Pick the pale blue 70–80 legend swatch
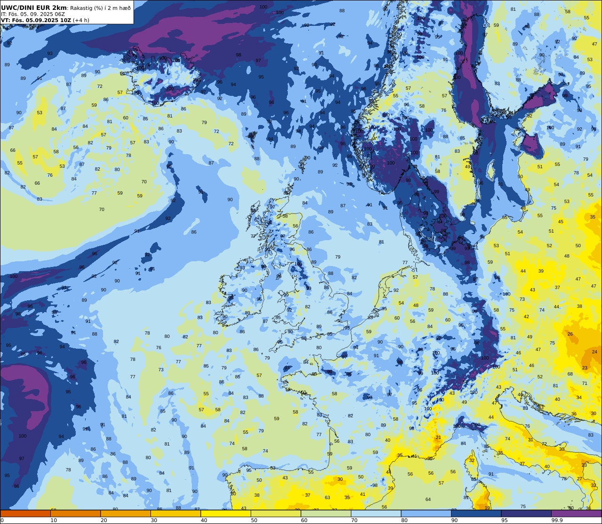This screenshot has width=602, height=524. (x=376, y=513)
